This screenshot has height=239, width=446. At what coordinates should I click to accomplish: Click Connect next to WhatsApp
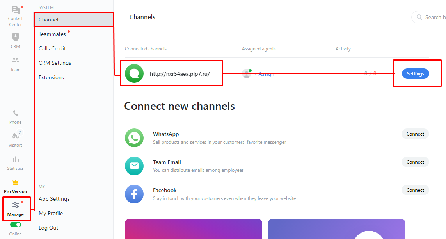(x=415, y=134)
